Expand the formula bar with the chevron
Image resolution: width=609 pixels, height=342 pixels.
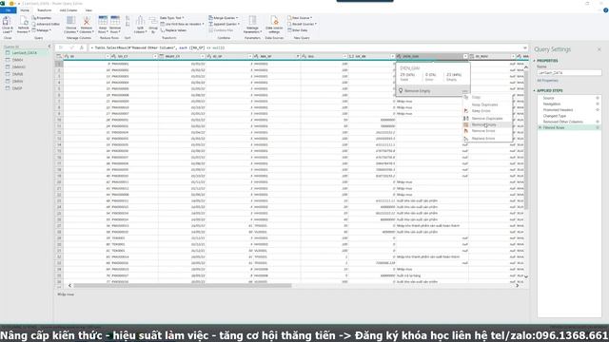coord(524,47)
